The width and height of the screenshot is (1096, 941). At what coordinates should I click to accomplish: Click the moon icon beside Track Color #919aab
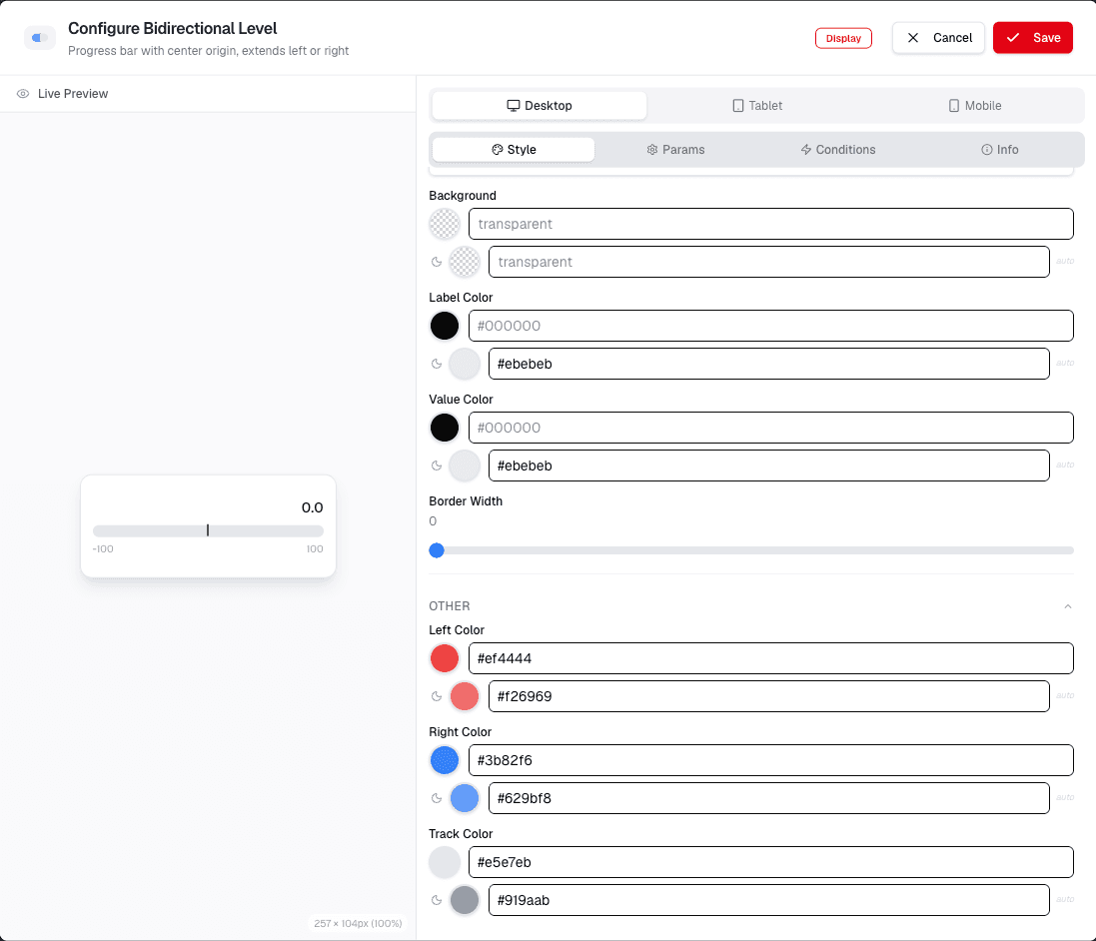[x=437, y=900]
